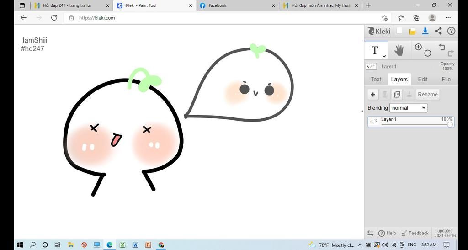Open the volume control in the tray
Viewport: 468px width, 250px height.
tap(385, 245)
